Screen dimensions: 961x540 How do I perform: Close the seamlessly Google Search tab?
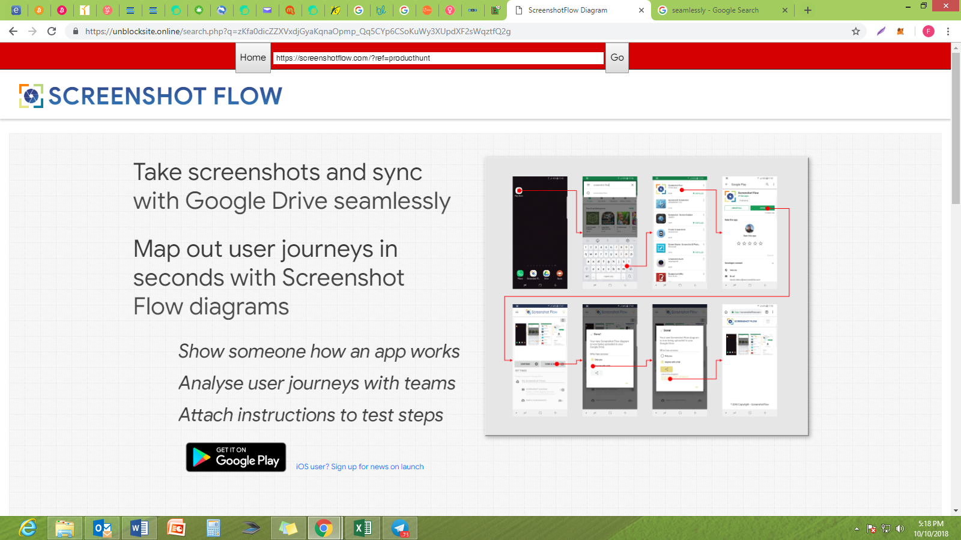tap(784, 10)
